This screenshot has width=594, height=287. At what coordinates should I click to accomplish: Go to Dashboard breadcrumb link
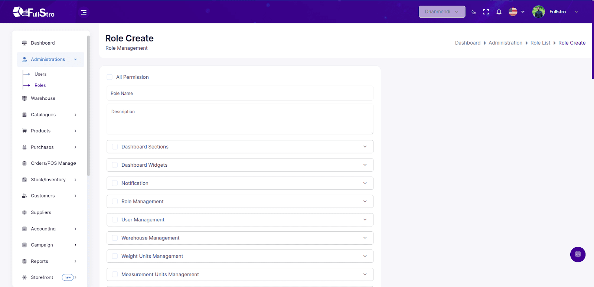point(468,43)
